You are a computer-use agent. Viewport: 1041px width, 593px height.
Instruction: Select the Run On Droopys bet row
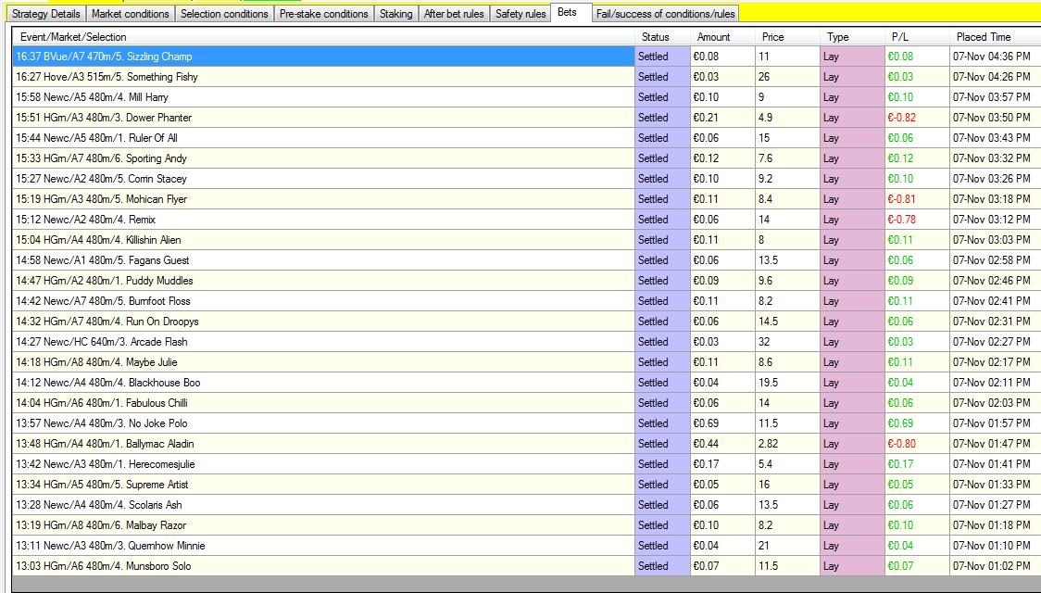click(527, 322)
